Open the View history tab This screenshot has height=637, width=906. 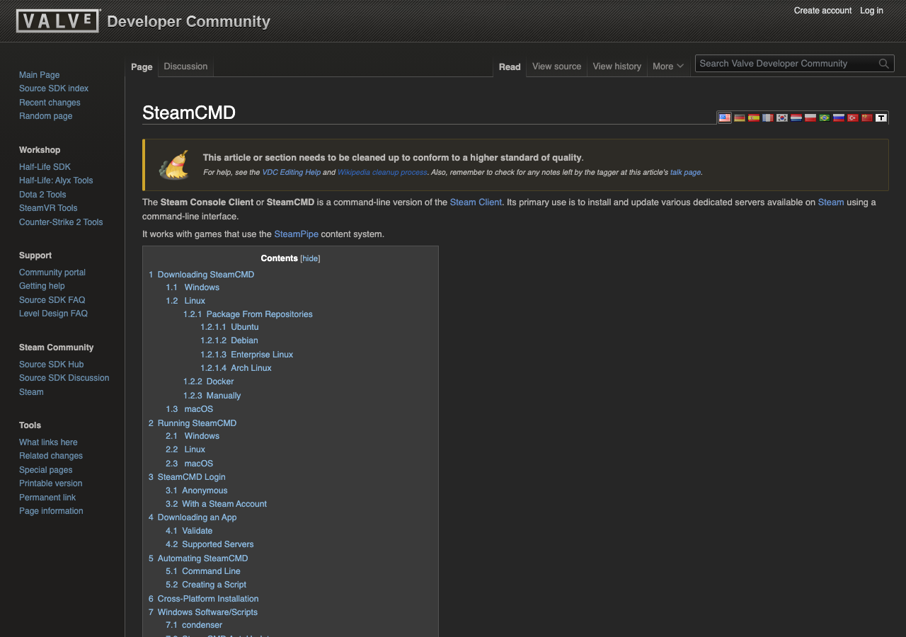pos(617,67)
